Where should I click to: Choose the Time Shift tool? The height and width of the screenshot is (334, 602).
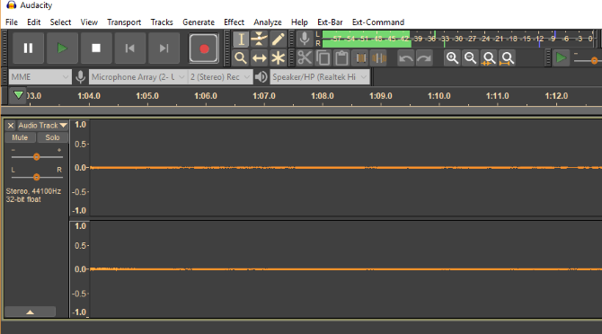259,58
